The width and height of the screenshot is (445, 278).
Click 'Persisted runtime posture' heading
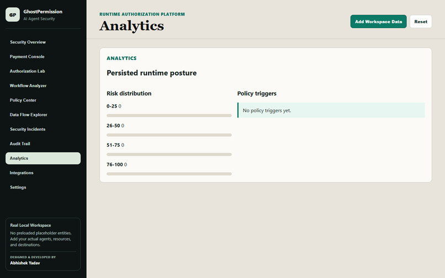(151, 73)
